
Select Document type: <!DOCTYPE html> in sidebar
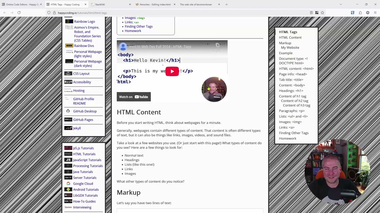click(293, 61)
